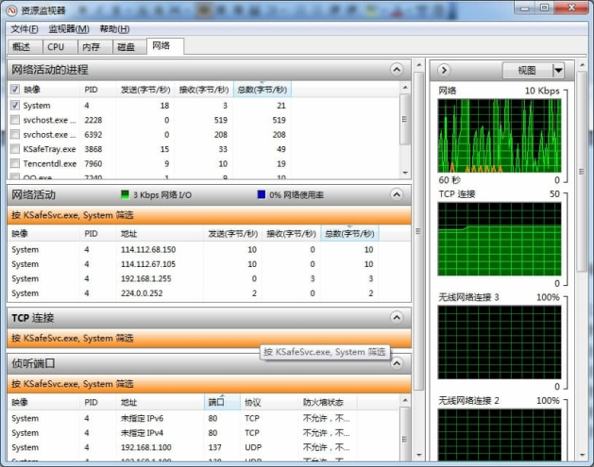
Task: Sort network activity by 地址 column
Action: 160,234
